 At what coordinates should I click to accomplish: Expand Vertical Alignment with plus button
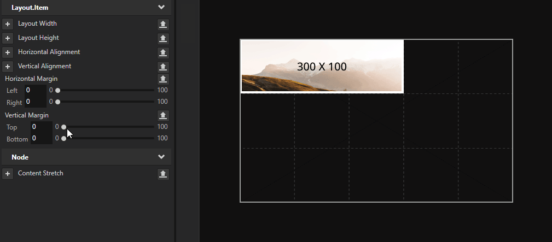click(8, 67)
